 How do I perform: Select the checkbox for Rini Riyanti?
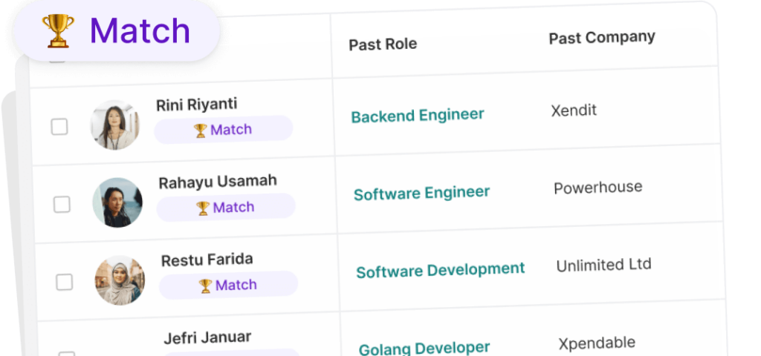59,127
